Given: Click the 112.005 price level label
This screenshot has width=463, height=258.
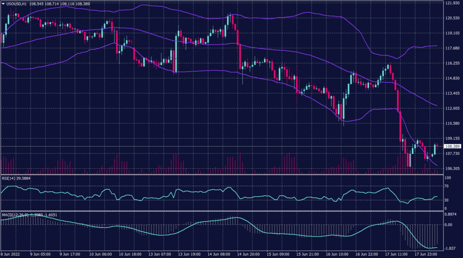Looking at the screenshot, I should coord(452,108).
